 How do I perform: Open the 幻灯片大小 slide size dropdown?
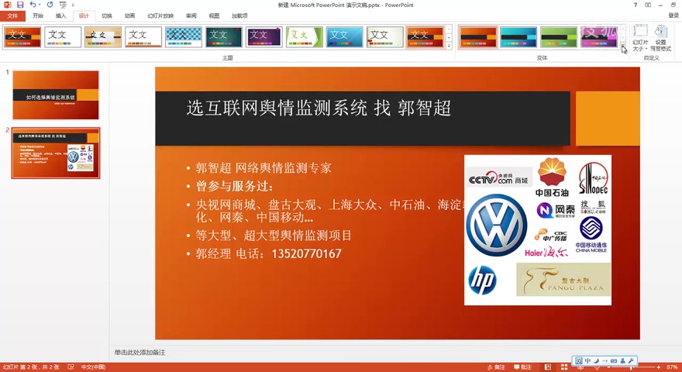640,38
